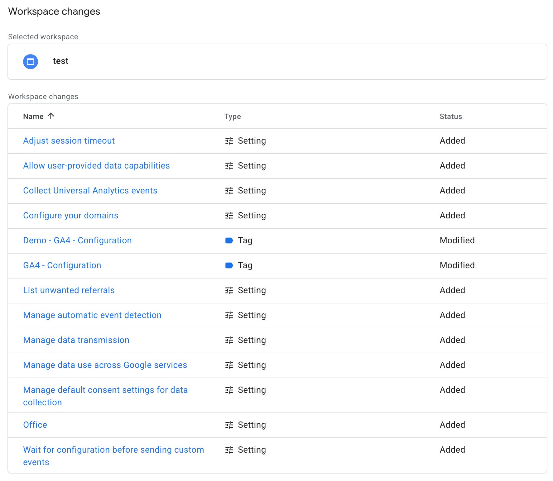Click Added status in Configure your domains row
Image resolution: width=553 pixels, height=481 pixels.
(452, 216)
